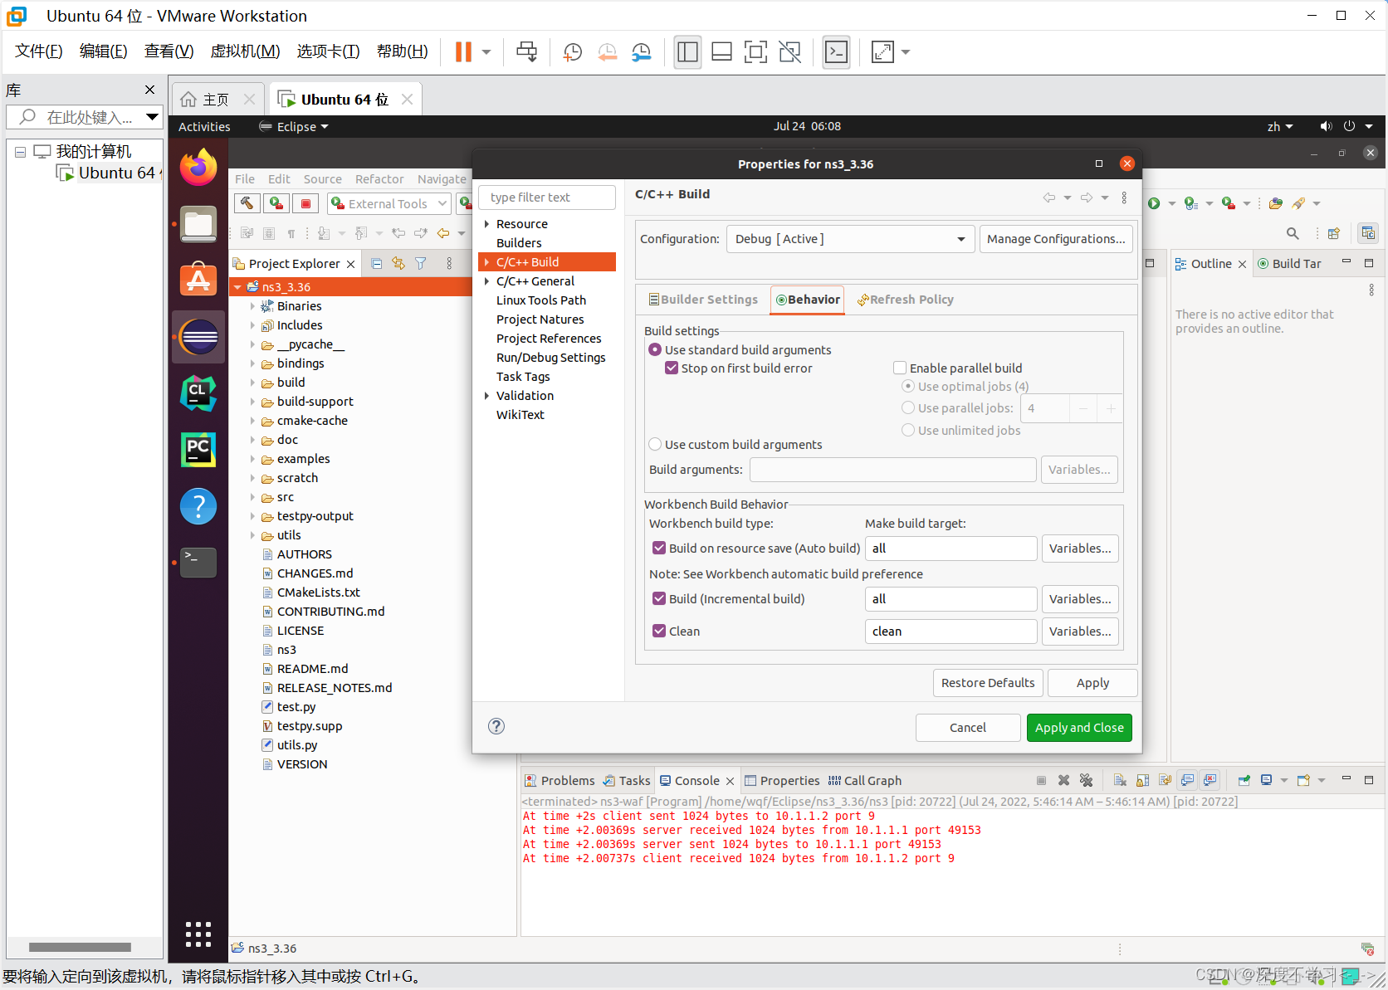
Task: Click the VMware library horizontal scrollbar
Action: coord(80,947)
